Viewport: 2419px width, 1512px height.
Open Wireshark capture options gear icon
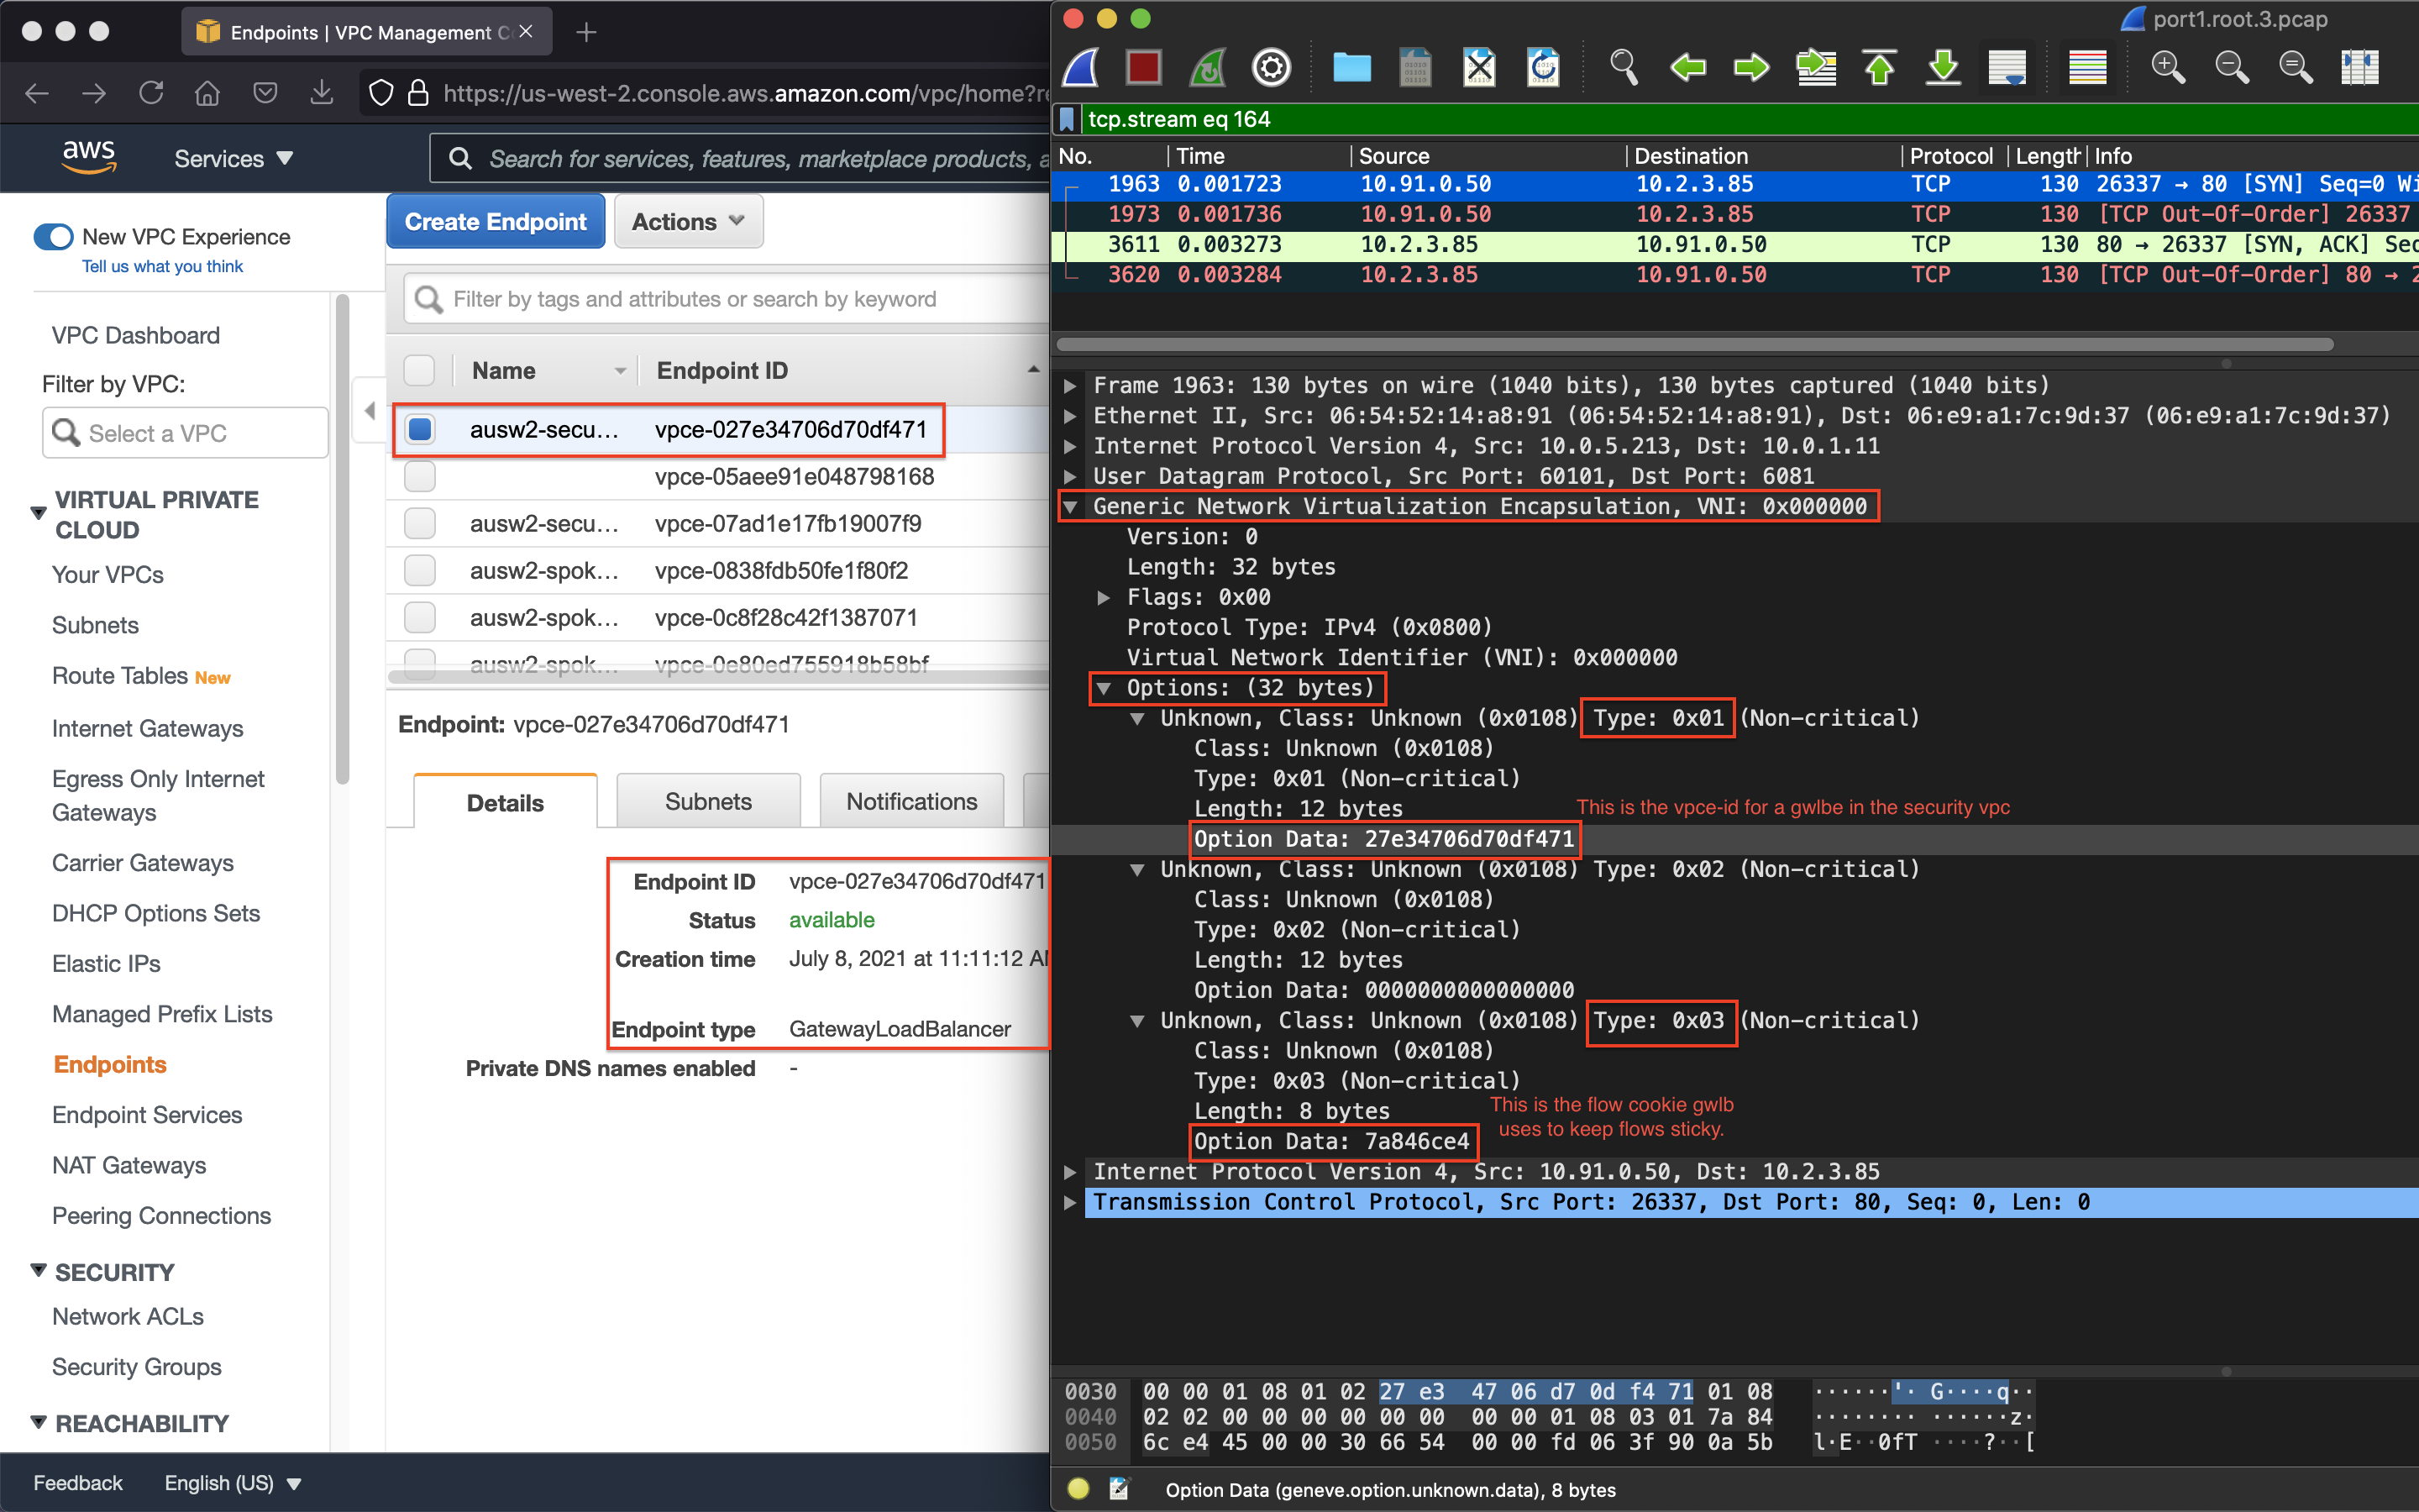point(1272,68)
